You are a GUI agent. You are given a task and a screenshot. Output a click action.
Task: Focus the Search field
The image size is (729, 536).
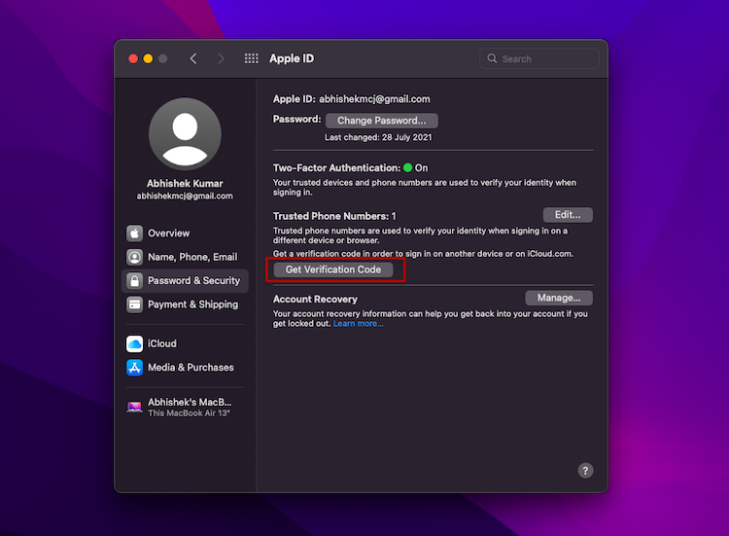point(539,58)
